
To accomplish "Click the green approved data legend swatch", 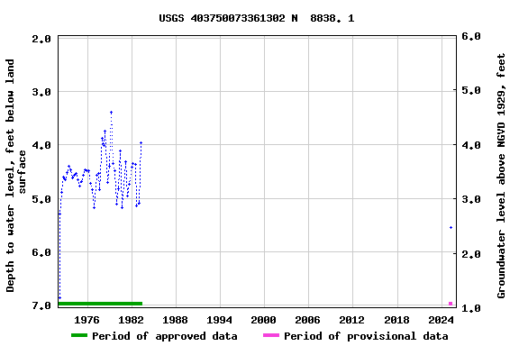I will click(x=79, y=335).
